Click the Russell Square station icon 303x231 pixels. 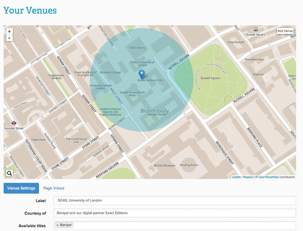256,29
